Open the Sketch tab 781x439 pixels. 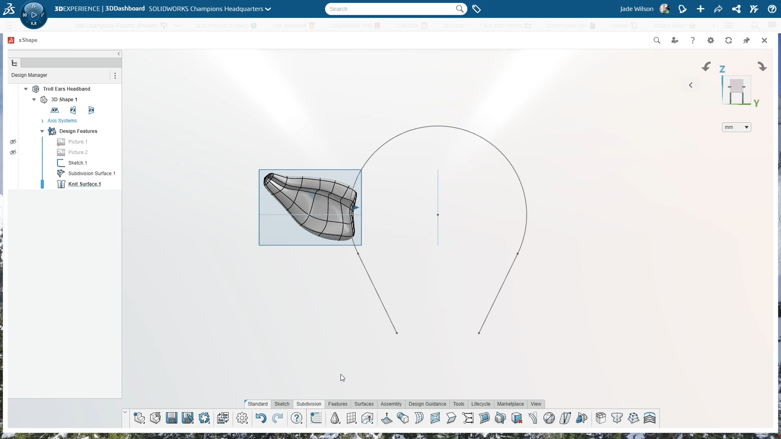point(282,404)
